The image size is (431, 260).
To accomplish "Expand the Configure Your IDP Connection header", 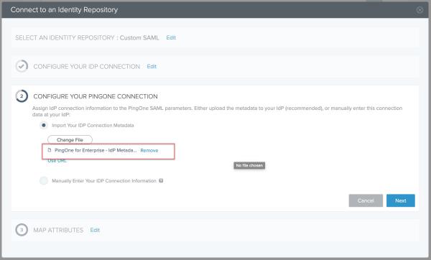I will pos(87,67).
